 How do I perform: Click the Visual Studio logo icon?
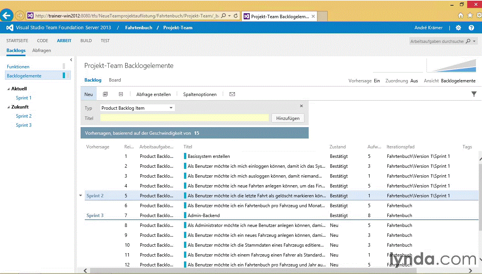click(10, 27)
